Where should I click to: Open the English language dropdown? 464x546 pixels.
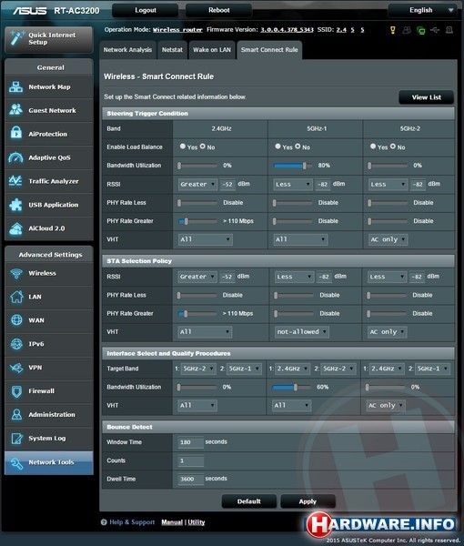pyautogui.click(x=422, y=10)
